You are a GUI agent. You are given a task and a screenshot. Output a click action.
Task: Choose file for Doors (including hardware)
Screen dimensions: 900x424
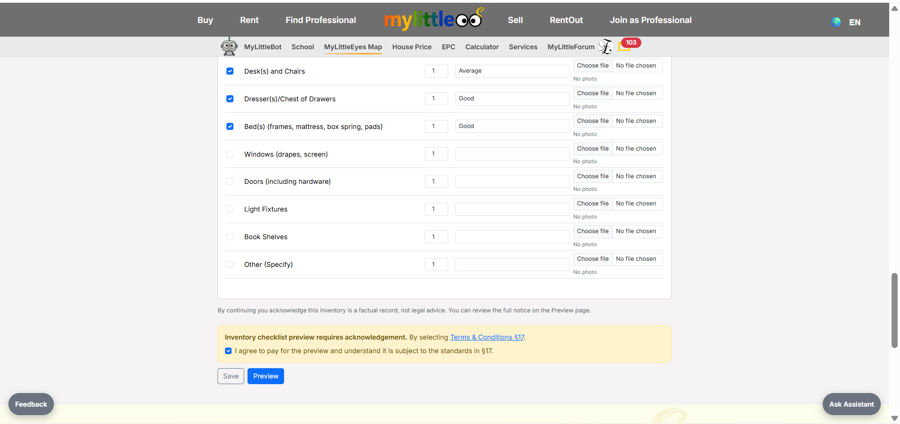pyautogui.click(x=592, y=176)
